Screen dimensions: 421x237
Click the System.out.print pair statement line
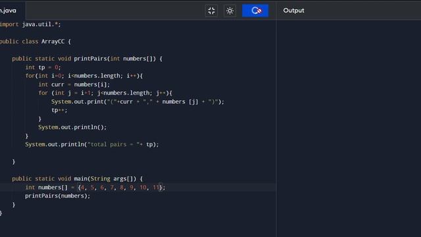click(x=137, y=102)
